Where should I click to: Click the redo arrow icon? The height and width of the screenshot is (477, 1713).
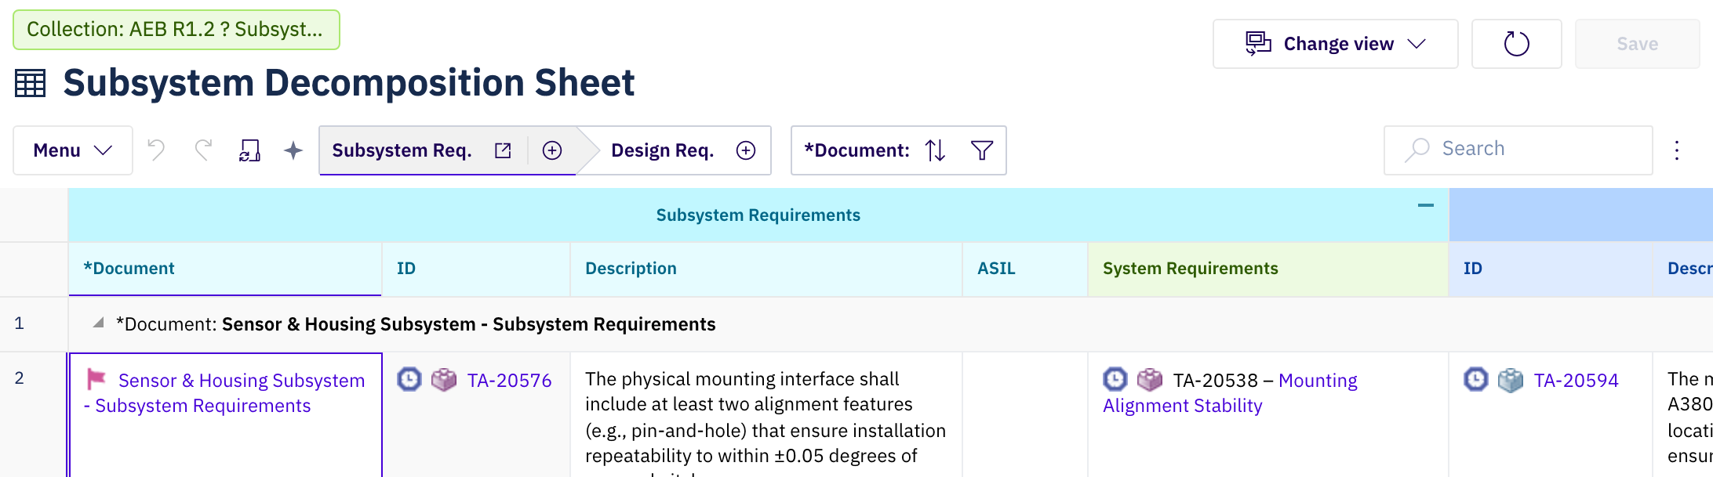coord(204,150)
